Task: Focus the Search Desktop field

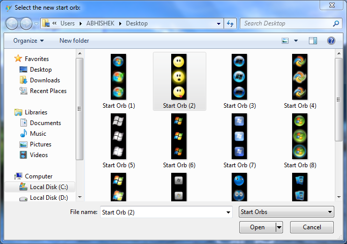Action: [x=291, y=23]
